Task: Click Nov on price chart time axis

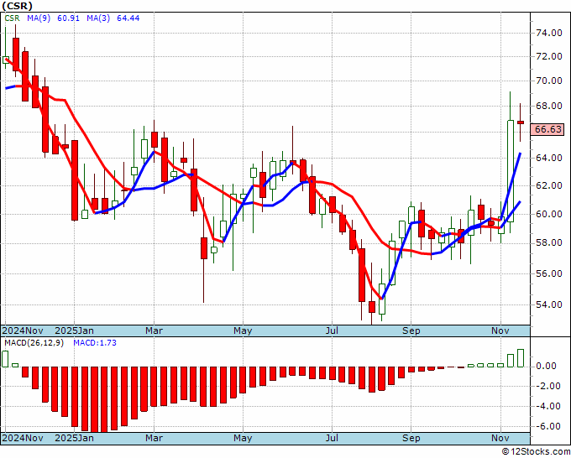Action: pyautogui.click(x=500, y=330)
